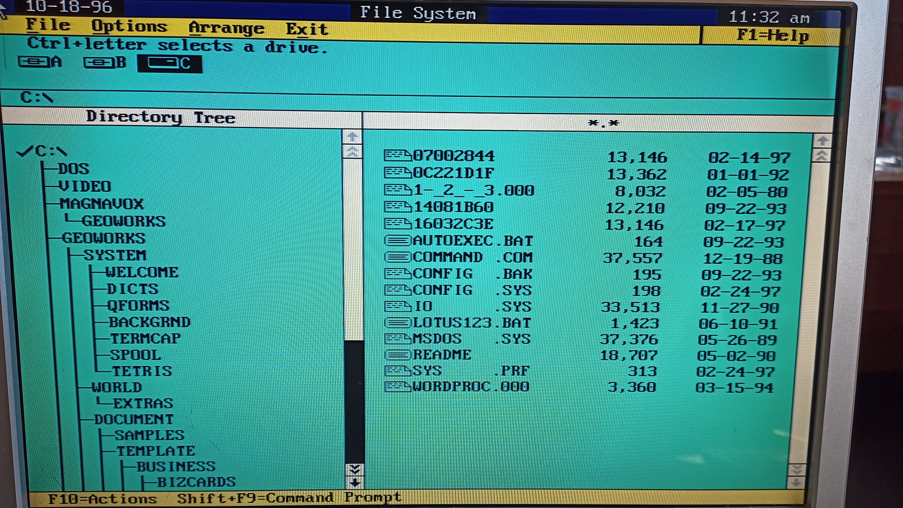Click directory tree page down arrow
Screen dimensions: 903x508
(355, 469)
